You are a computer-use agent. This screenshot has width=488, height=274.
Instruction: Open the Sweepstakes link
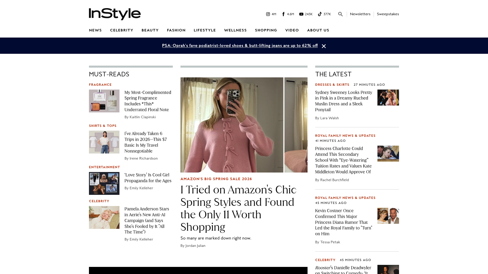[388, 14]
